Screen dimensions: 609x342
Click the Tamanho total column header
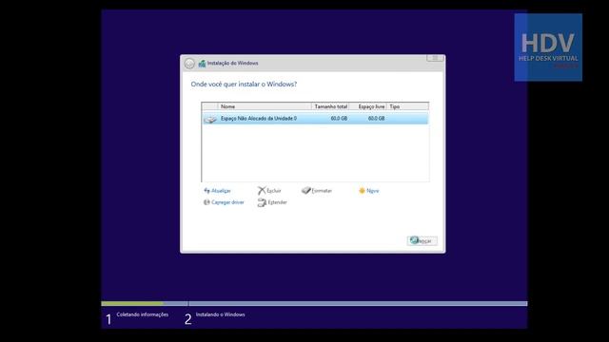330,106
